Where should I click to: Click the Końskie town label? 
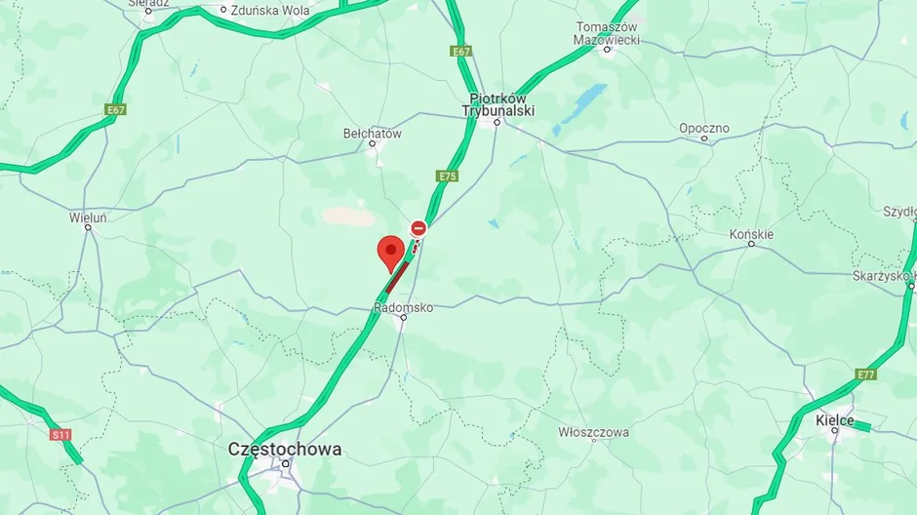click(x=751, y=234)
